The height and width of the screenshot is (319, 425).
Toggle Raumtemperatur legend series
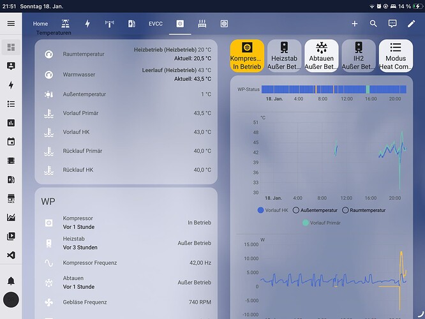click(x=364, y=210)
